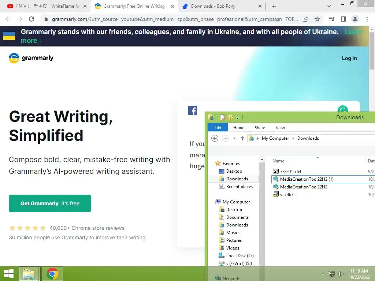Image resolution: width=375 pixels, height=281 pixels.
Task: Click the Grammarly logo
Action: (x=31, y=58)
